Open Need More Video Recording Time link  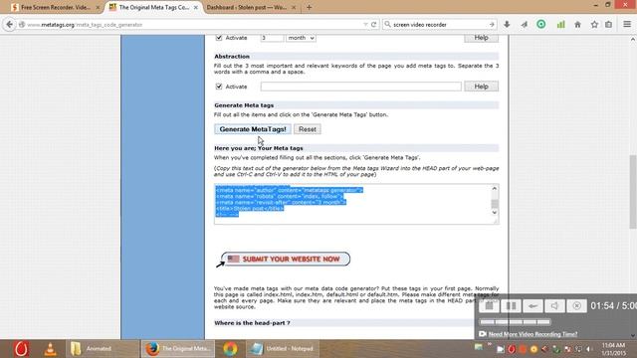click(532, 334)
